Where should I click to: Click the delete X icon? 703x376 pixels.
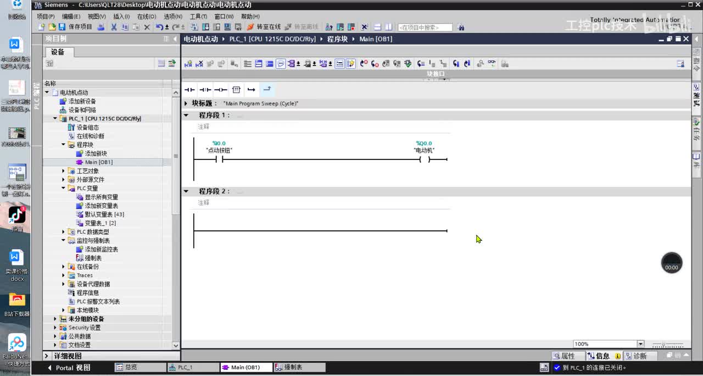(147, 27)
